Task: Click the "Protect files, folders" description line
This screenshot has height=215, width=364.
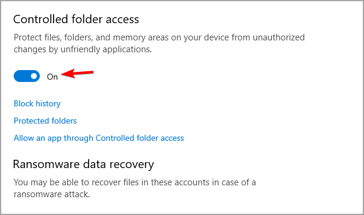Action: pyautogui.click(x=159, y=37)
